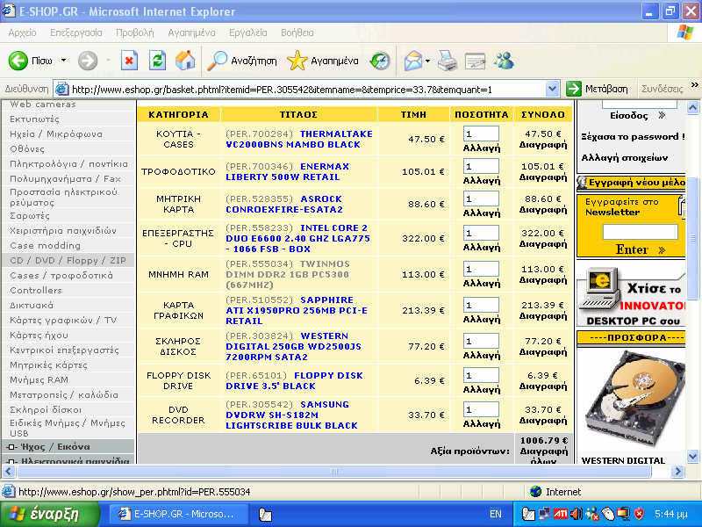Click the vertical scrollbar down arrow
702x527 pixels.
(x=692, y=457)
